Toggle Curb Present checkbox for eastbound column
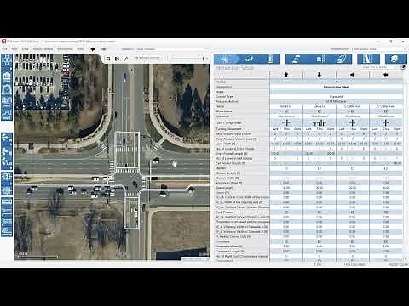Viewport: 409px width, 306px height. (x=353, y=212)
